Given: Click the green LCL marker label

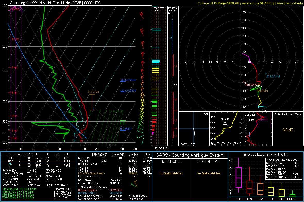Looking at the screenshot, I should point(123,123).
